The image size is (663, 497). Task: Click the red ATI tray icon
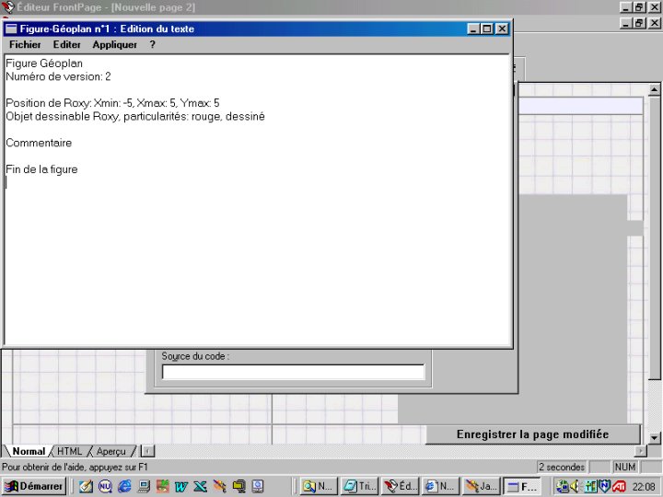[620, 487]
